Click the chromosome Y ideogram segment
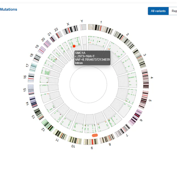The height and width of the screenshot is (171, 177). pos(83,27)
